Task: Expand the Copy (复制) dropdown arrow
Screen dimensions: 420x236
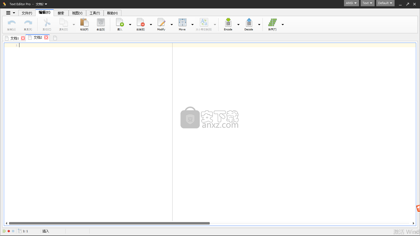Action: [x=74, y=25]
